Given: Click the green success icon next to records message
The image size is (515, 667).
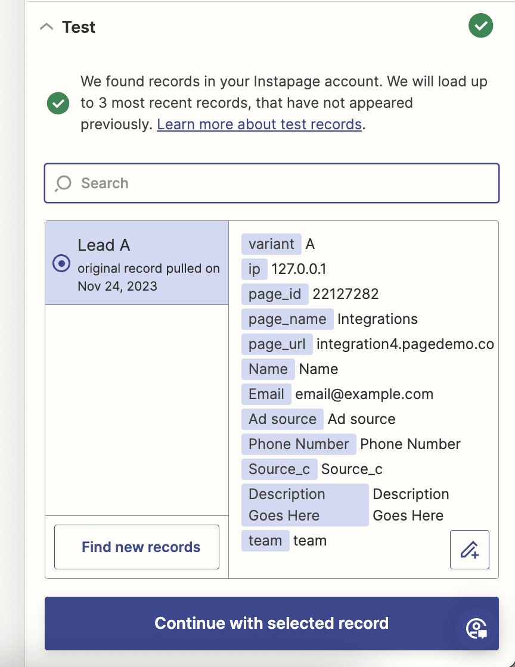Looking at the screenshot, I should point(58,103).
